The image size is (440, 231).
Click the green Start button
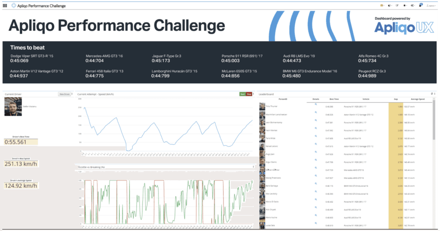click(x=242, y=94)
